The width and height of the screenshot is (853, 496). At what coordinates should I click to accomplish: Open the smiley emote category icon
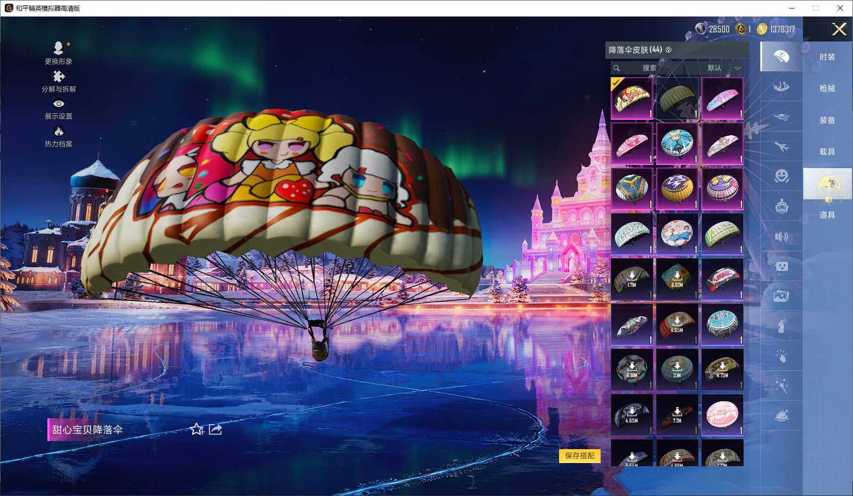[781, 176]
